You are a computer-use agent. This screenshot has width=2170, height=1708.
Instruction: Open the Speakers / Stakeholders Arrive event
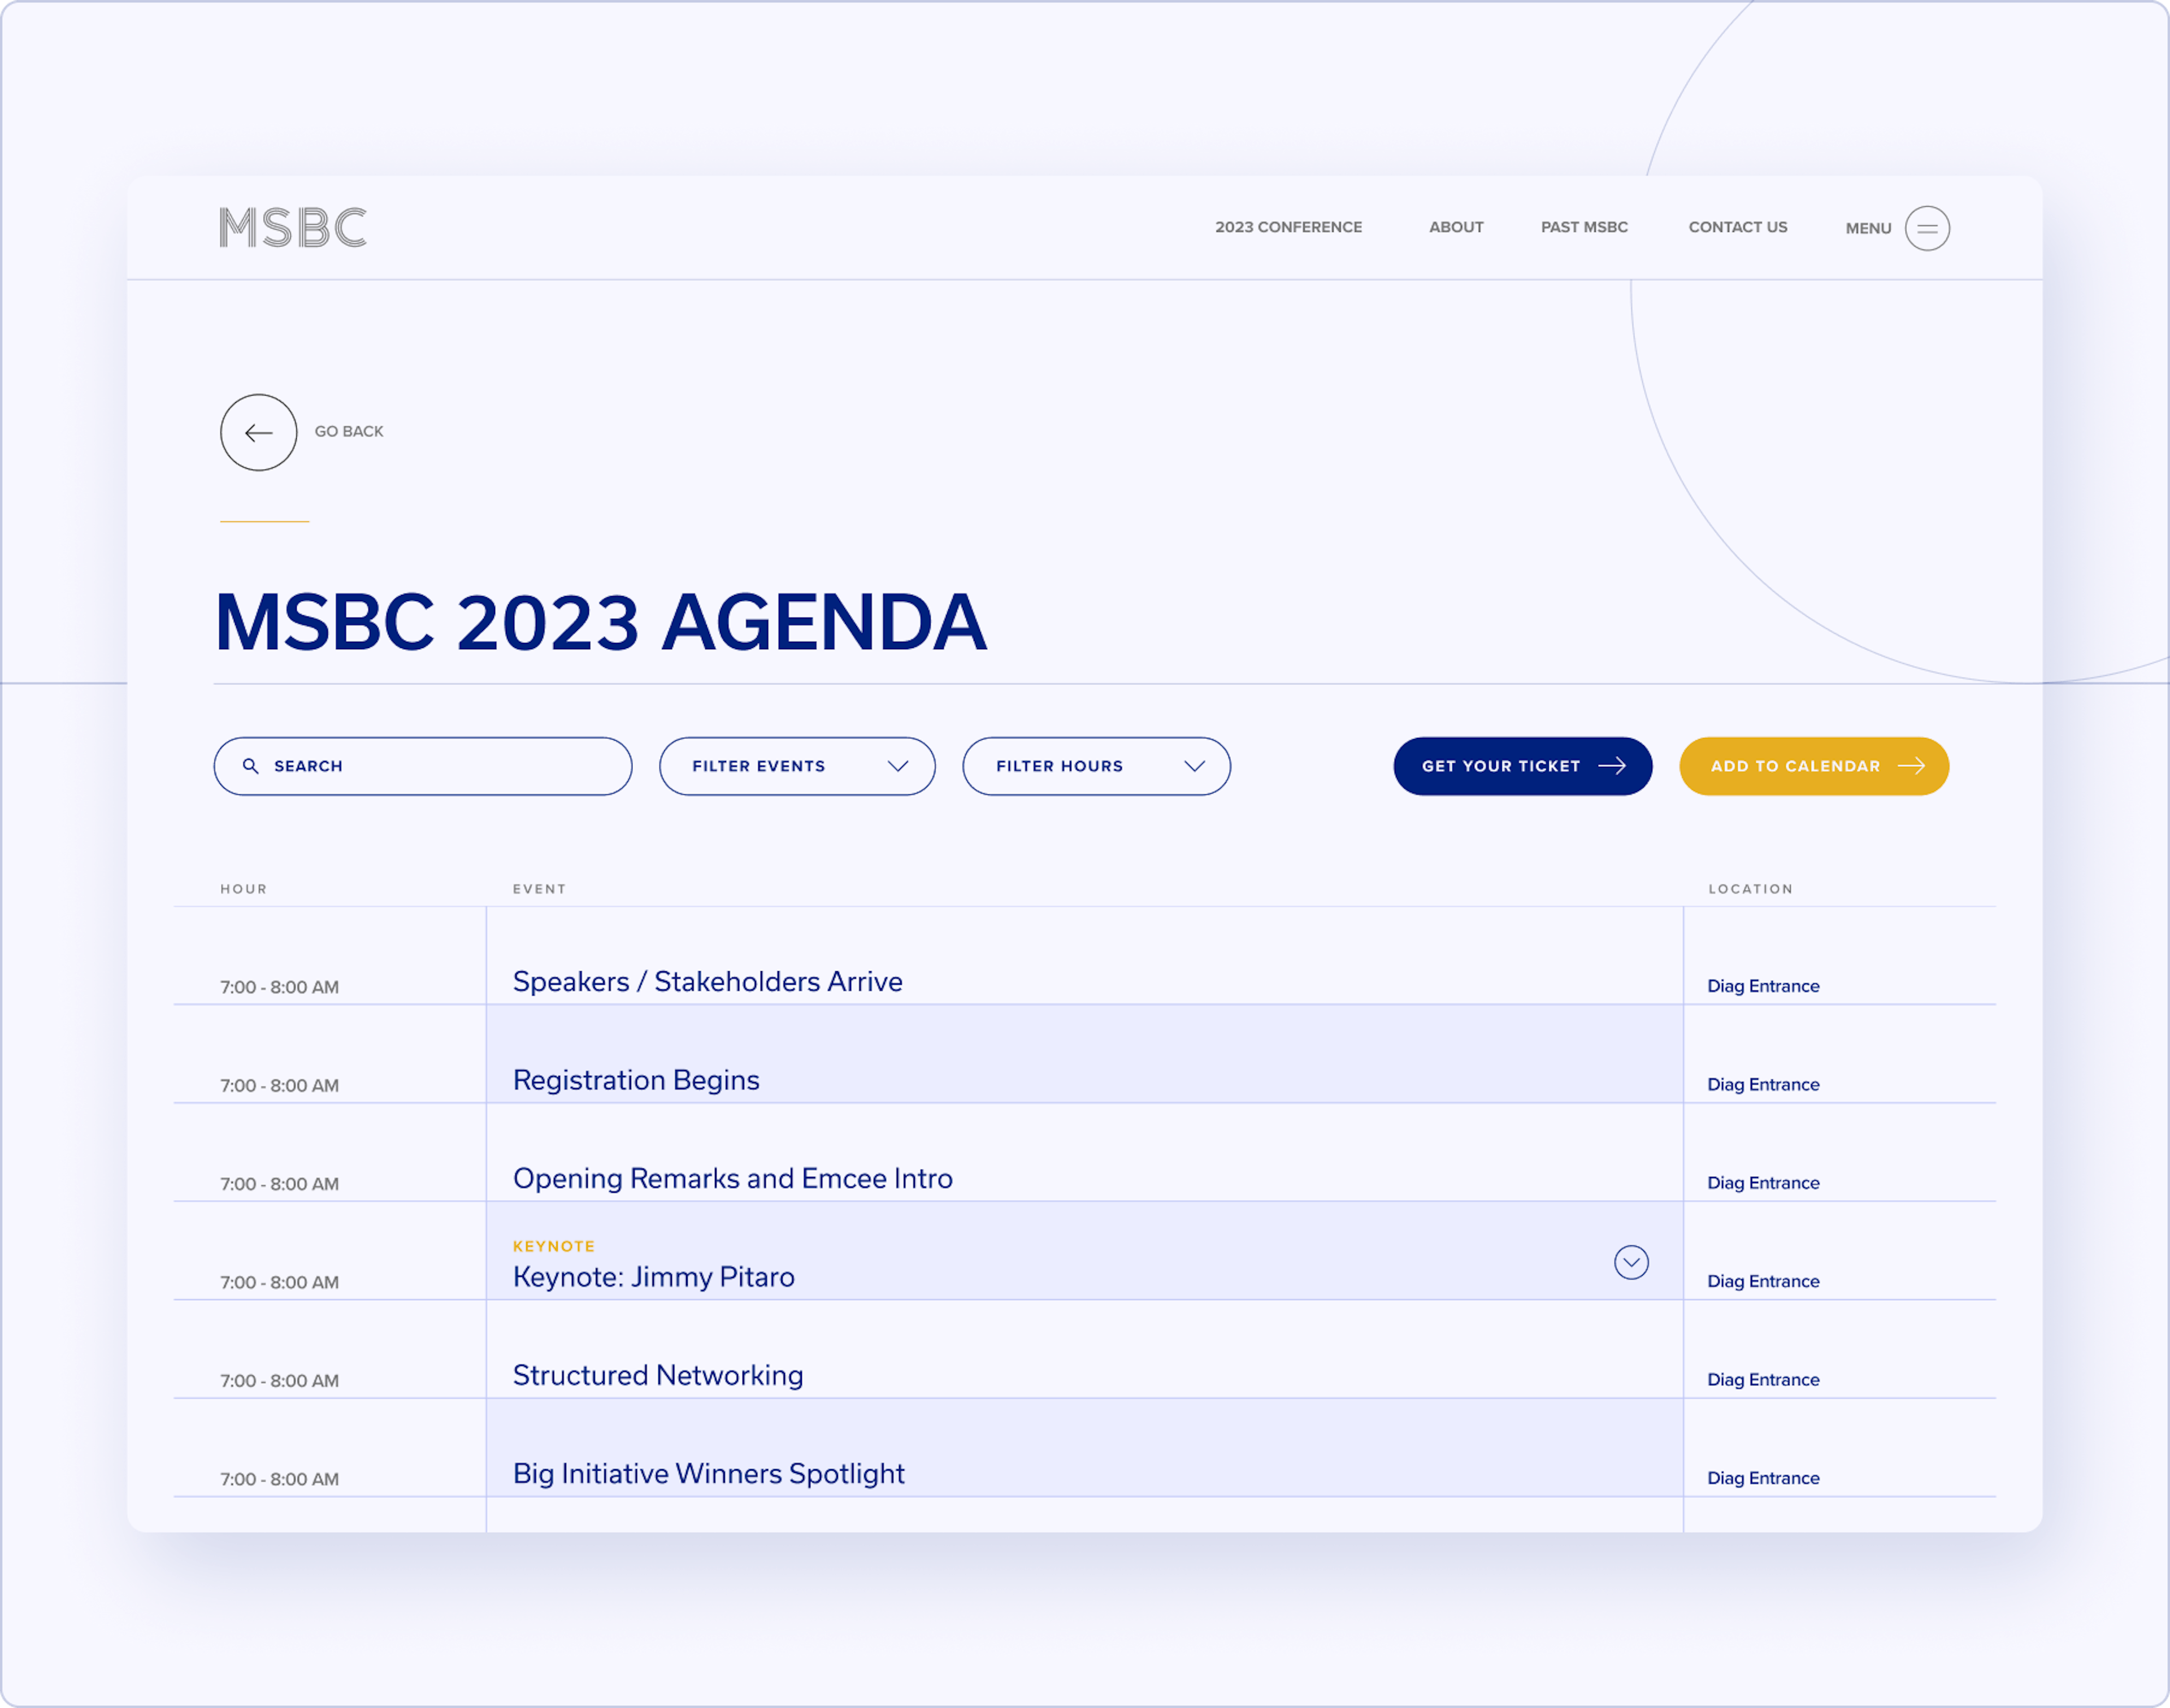[707, 982]
